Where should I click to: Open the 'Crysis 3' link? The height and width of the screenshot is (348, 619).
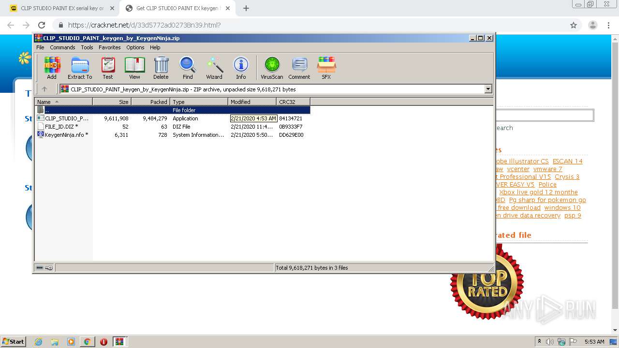pyautogui.click(x=567, y=176)
